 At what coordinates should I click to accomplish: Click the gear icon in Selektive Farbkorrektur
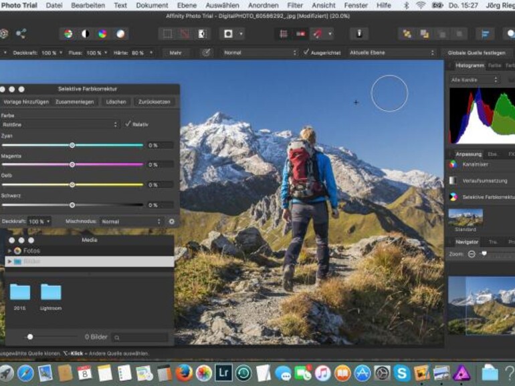point(171,221)
